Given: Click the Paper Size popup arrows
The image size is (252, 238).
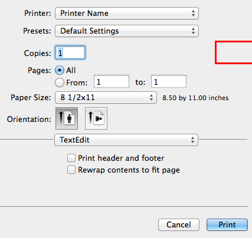Looking at the screenshot, I should [151, 97].
